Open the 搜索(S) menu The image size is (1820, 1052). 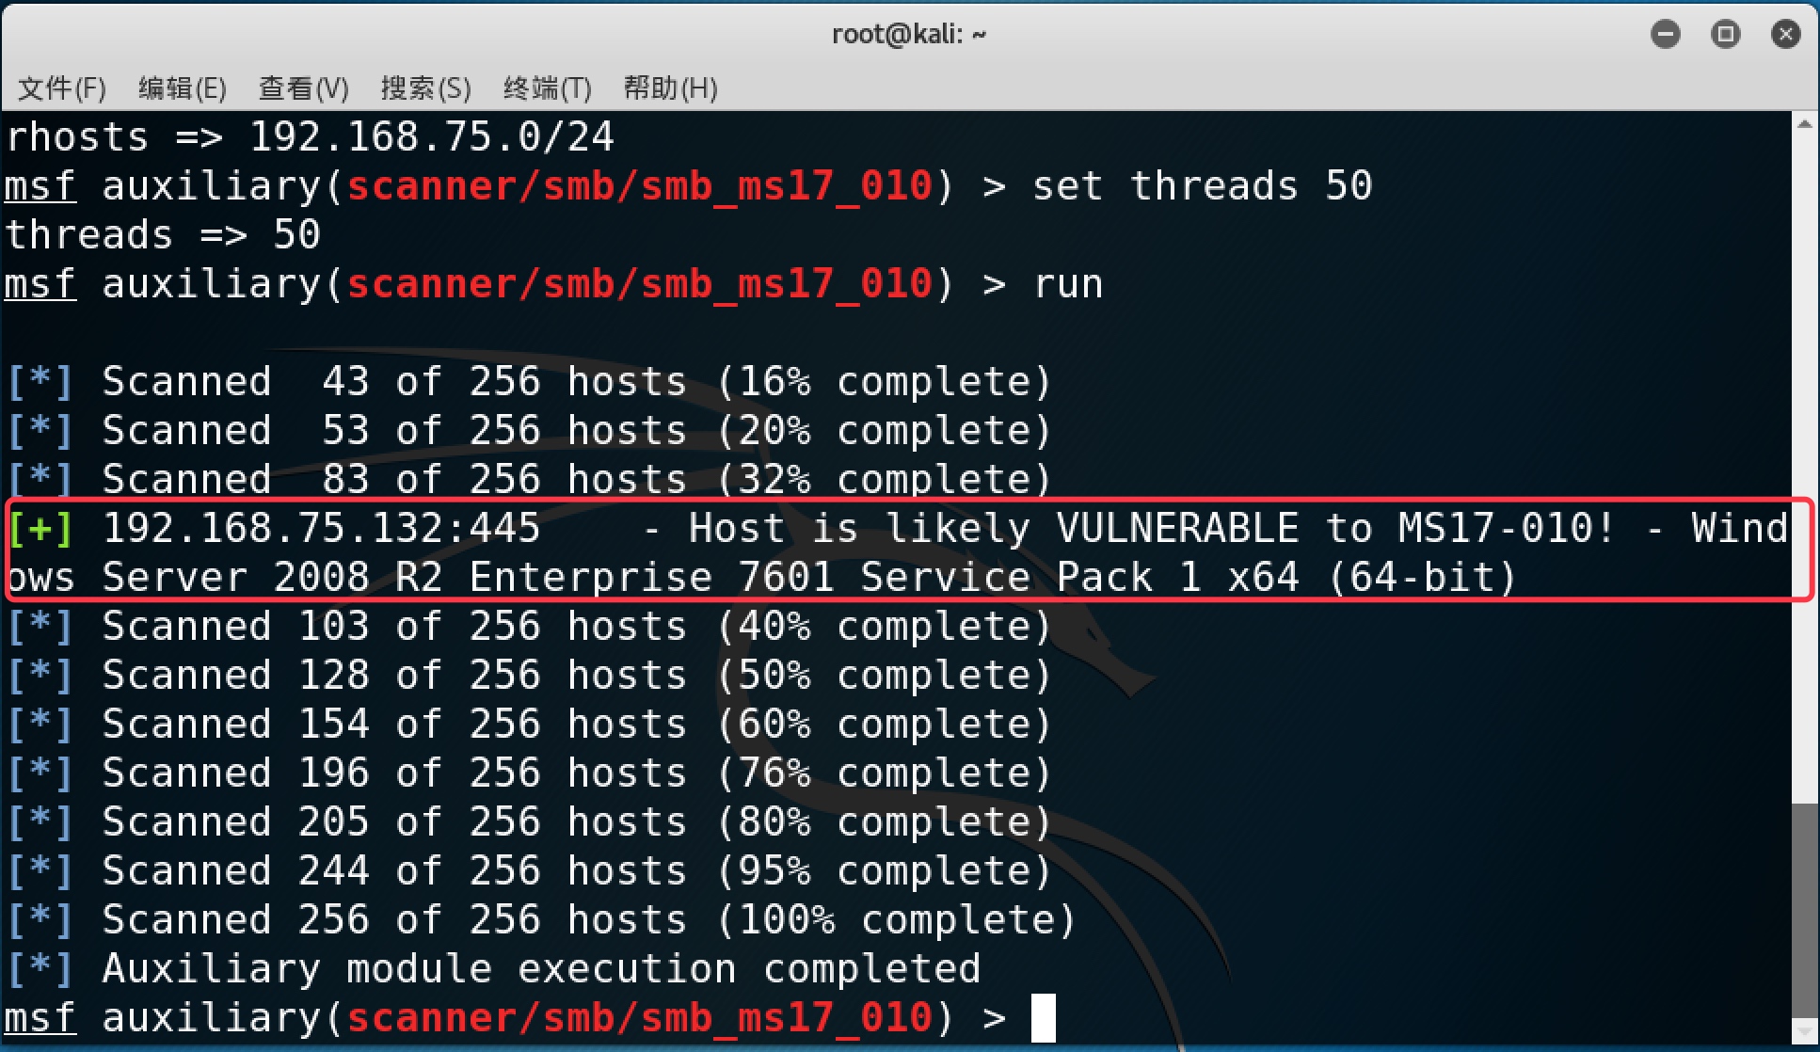pyautogui.click(x=425, y=88)
